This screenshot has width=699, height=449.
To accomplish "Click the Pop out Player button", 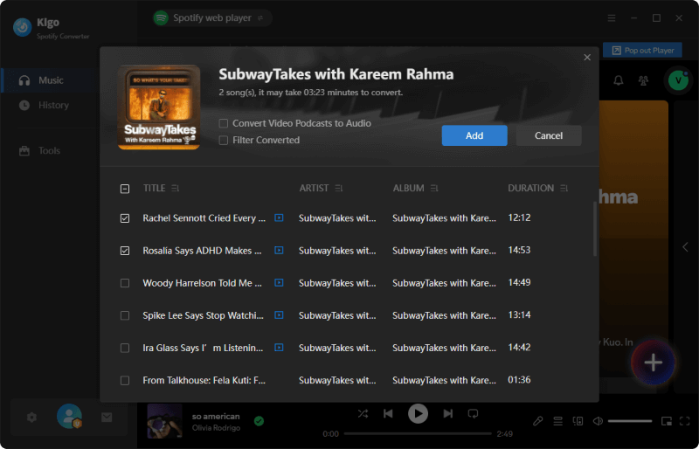I will [642, 51].
